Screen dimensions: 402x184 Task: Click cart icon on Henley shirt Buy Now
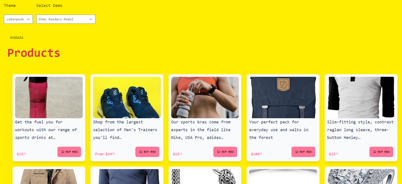point(375,152)
